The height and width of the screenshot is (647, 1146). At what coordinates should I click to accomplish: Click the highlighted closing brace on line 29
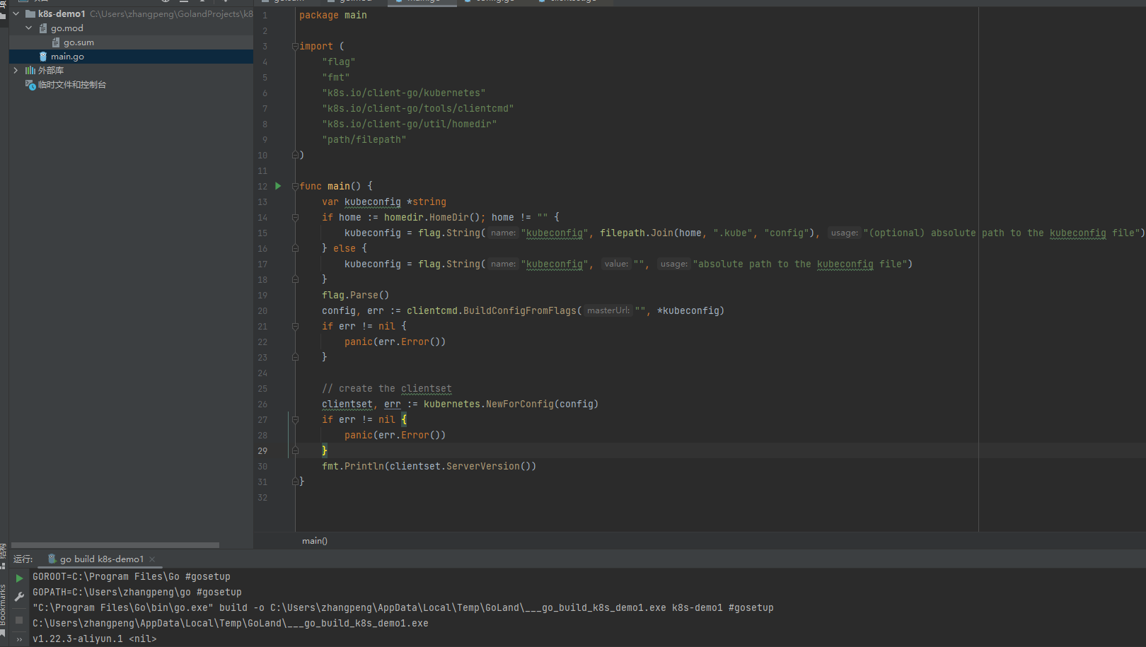[x=325, y=450]
